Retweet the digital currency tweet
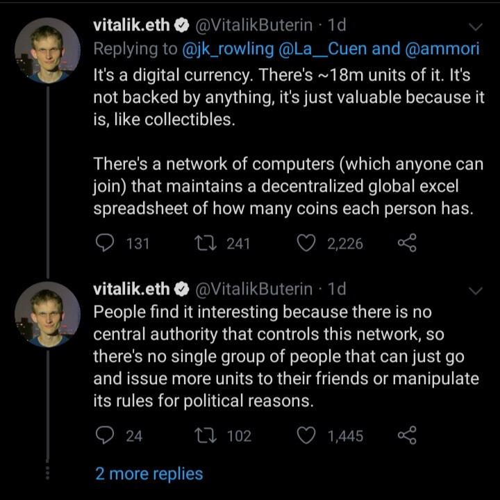The image size is (500, 500). coord(206,243)
